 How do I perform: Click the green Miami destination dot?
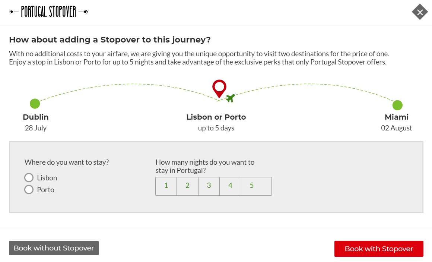click(397, 105)
